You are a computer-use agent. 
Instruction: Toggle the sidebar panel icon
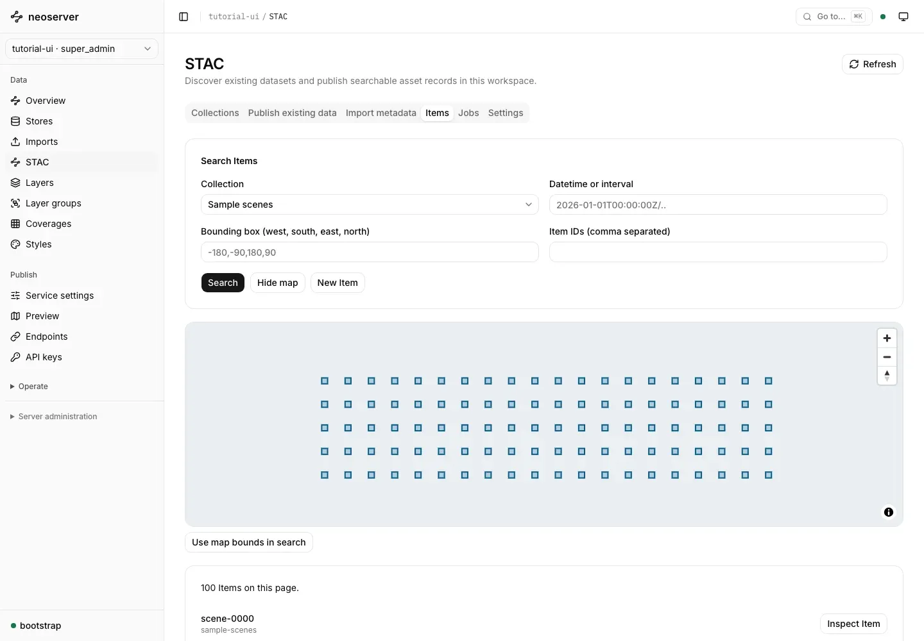184,17
